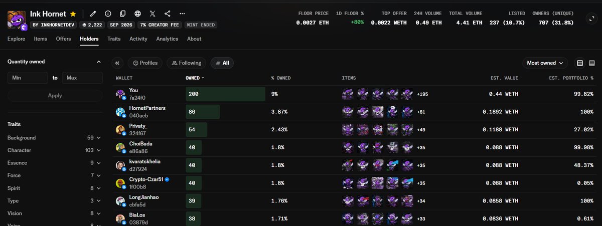Click the +49 more items in Privaty_ row

tap(421, 130)
